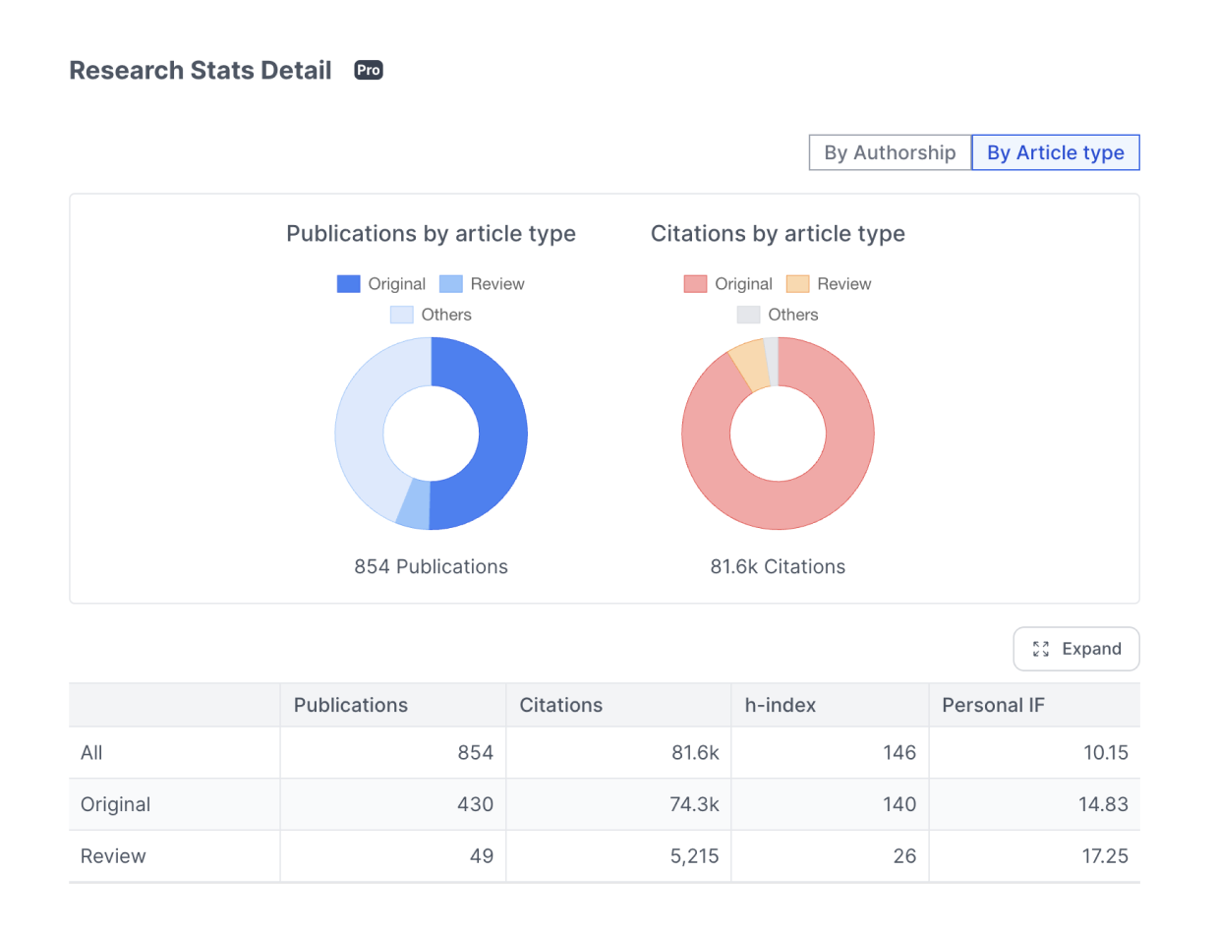This screenshot has width=1217, height=930.
Task: Click the blue Original segment of publications donut
Action: point(501,433)
